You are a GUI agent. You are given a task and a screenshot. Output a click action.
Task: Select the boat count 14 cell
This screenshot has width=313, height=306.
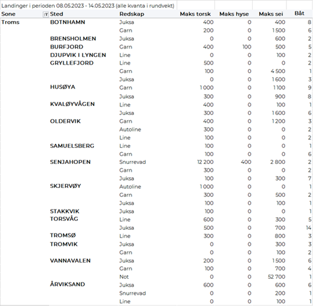[x=308, y=227]
